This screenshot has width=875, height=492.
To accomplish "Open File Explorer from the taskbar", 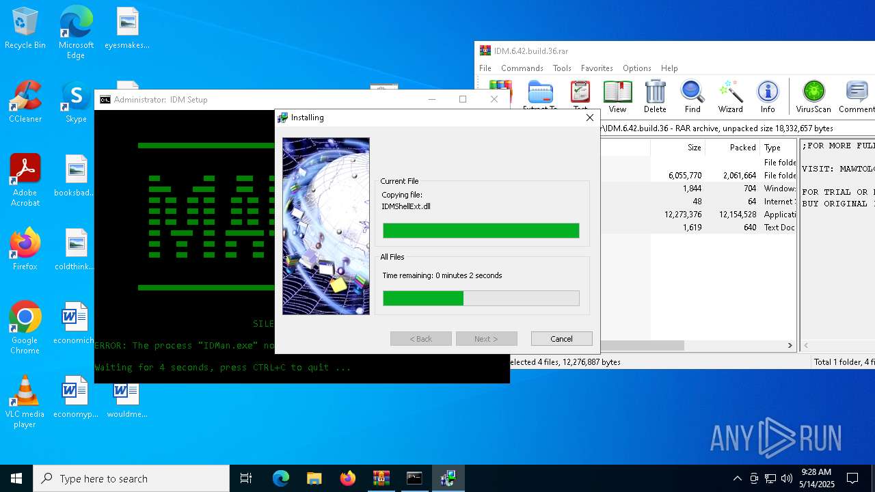I will pos(314,478).
